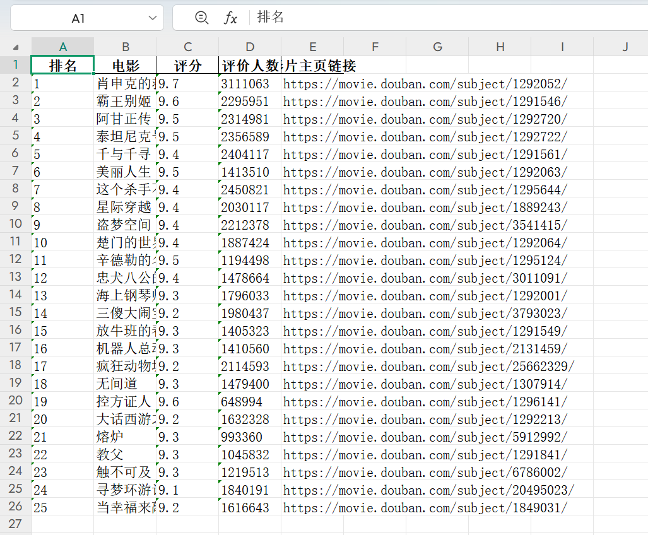Click the URL ending subject/1292052/
The height and width of the screenshot is (535, 648).
[x=425, y=84]
